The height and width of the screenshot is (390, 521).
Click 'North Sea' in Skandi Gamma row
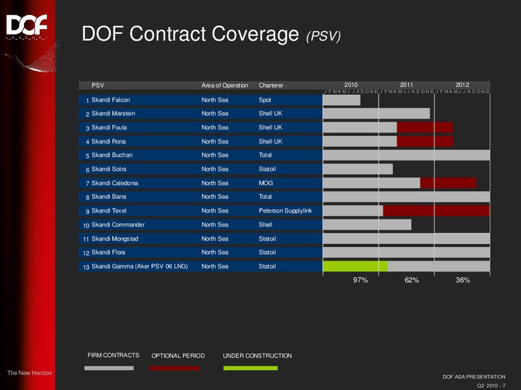coord(215,266)
